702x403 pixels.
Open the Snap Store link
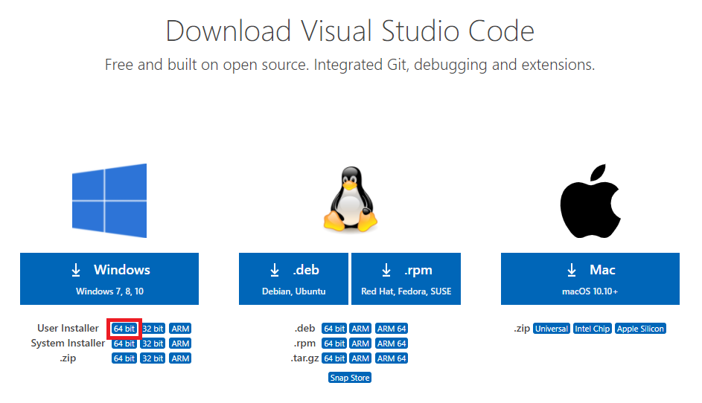[350, 378]
